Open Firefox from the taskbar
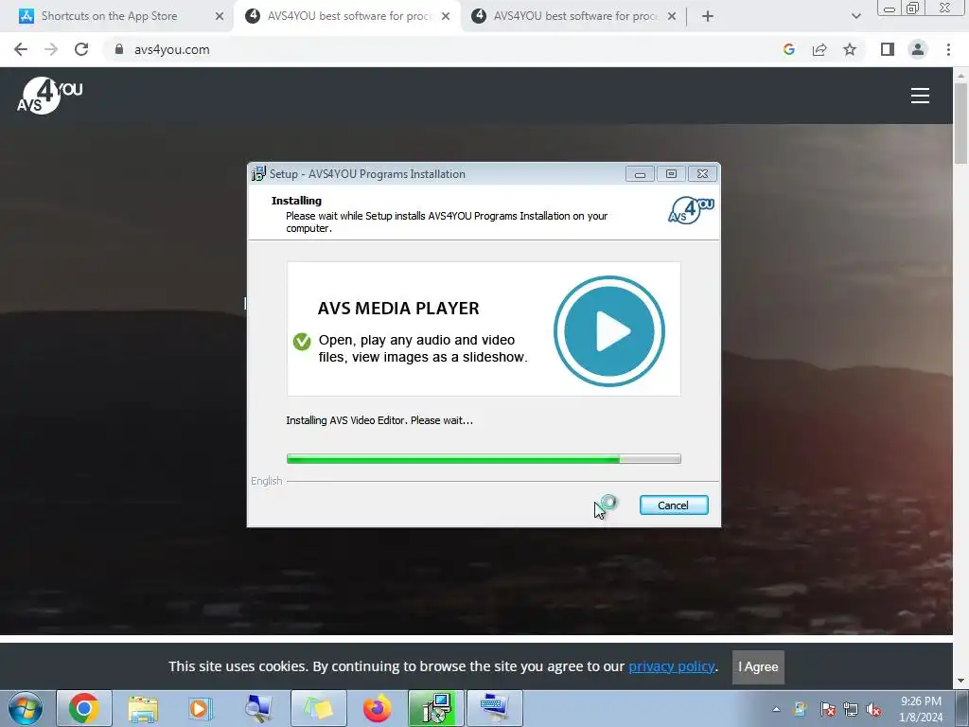 tap(377, 708)
